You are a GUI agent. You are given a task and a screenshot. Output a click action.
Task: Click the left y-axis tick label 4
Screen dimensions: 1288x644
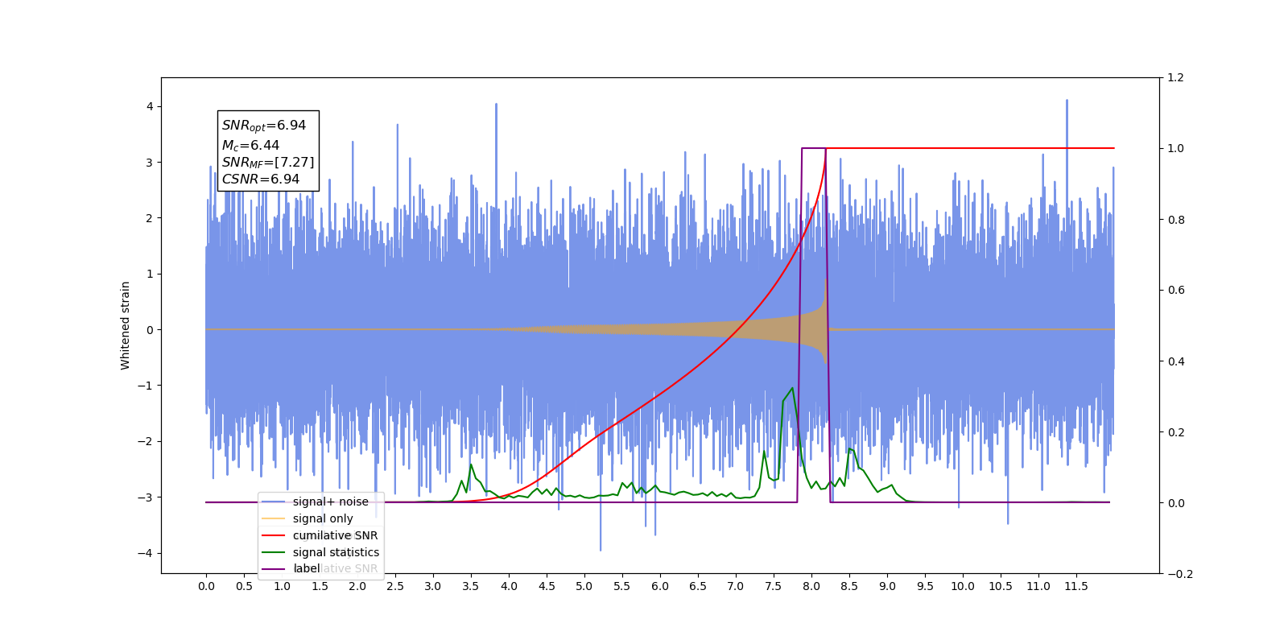pyautogui.click(x=150, y=106)
